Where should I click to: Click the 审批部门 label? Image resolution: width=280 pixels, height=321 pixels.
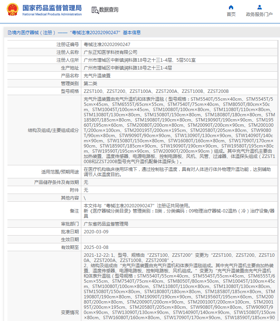(x=70, y=224)
